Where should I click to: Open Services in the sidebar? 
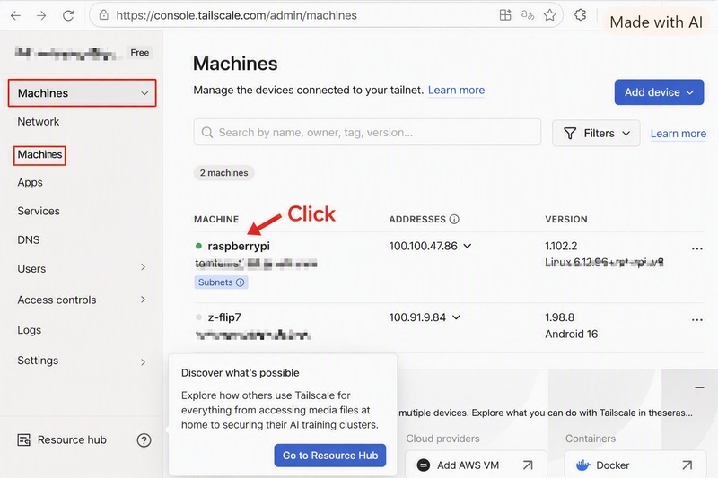click(39, 211)
